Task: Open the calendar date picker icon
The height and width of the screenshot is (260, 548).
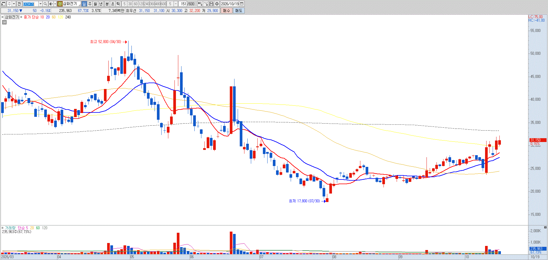Action: click(x=242, y=4)
